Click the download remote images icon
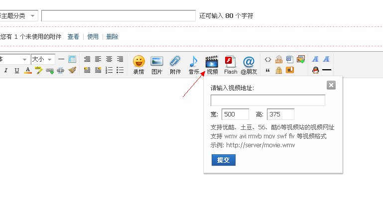 tap(301, 59)
